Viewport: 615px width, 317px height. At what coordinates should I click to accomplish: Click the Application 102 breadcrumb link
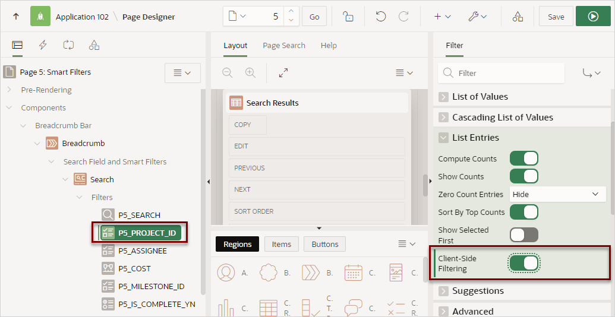click(x=82, y=17)
